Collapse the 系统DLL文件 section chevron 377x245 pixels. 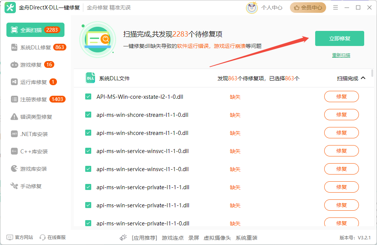[x=363, y=78]
